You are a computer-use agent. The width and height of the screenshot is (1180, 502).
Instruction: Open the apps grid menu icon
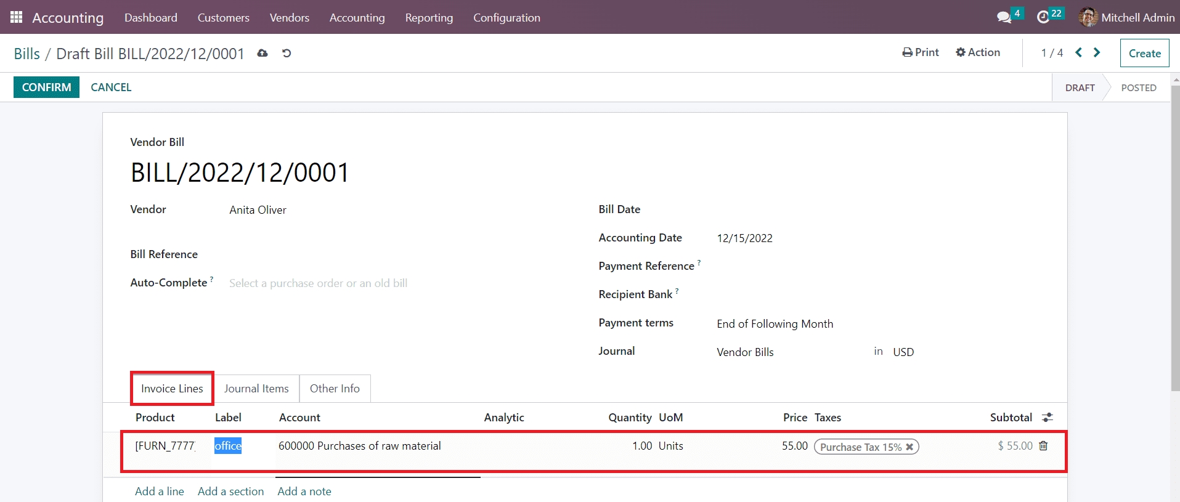click(17, 17)
